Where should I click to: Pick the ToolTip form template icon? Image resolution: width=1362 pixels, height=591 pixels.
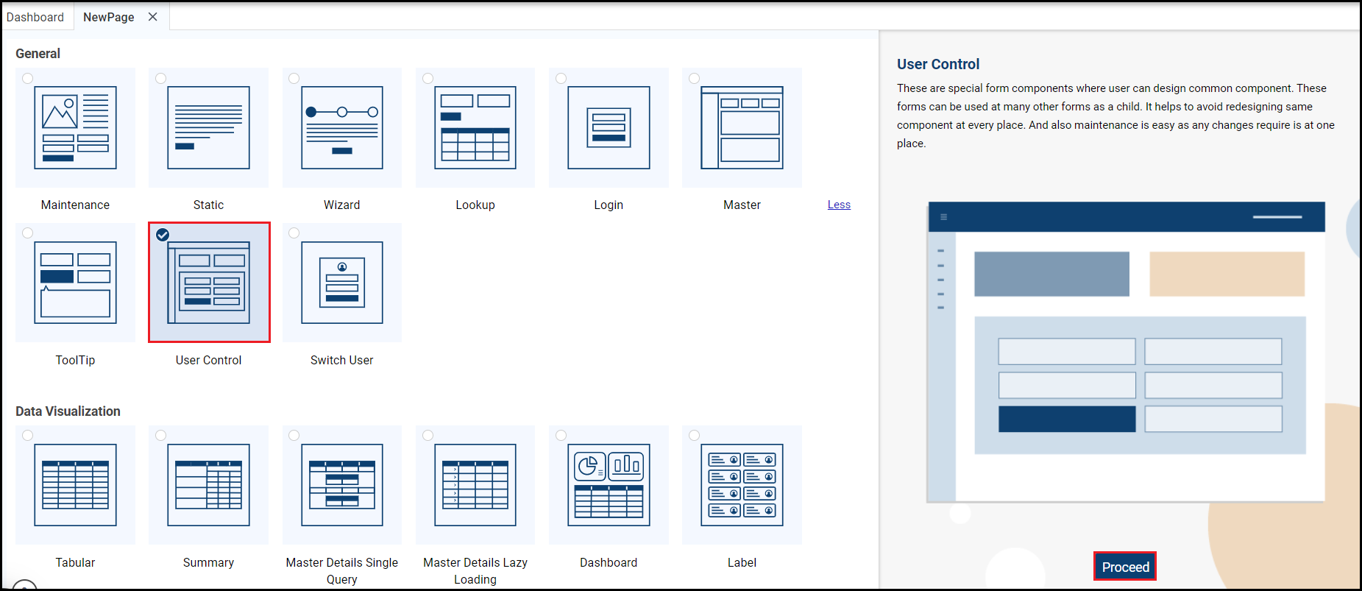pyautogui.click(x=75, y=283)
